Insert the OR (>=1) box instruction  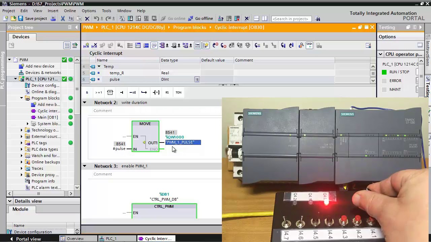98,92
